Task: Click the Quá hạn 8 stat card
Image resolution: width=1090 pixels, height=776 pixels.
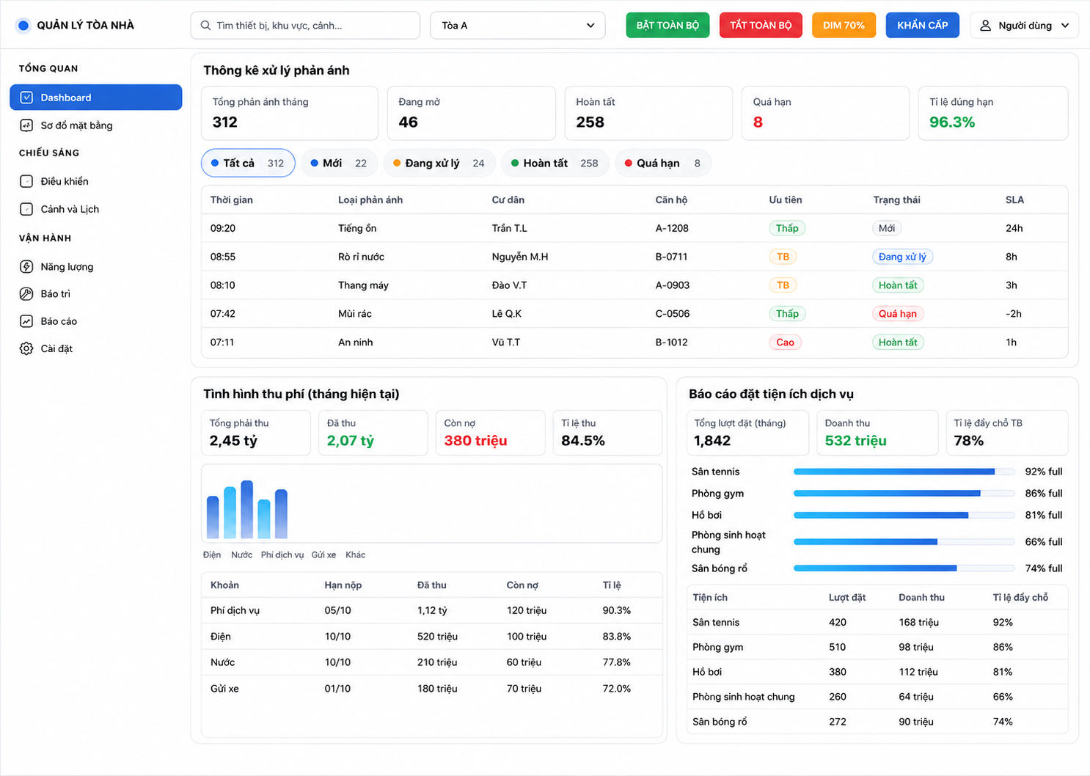Action: 825,113
